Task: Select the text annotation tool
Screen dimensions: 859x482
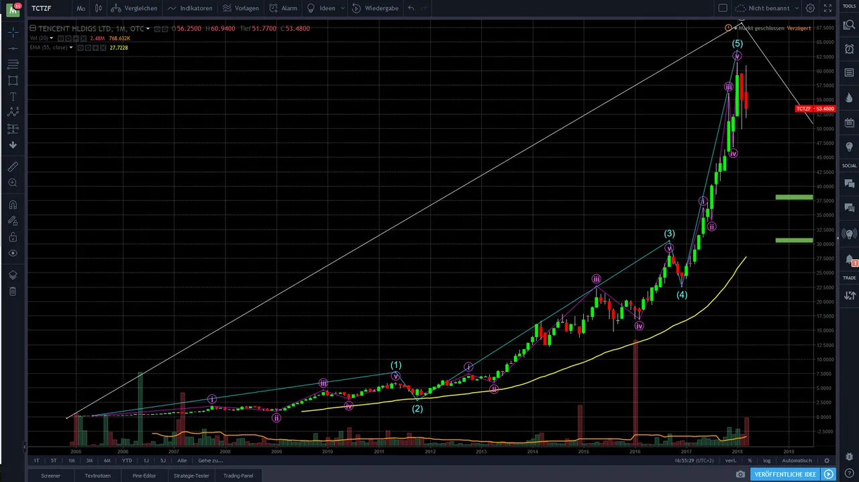Action: (13, 97)
